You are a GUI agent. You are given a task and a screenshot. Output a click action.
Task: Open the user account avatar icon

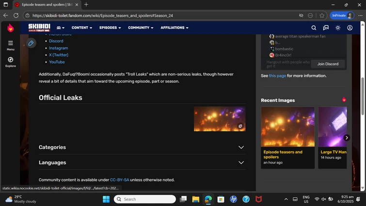(350, 28)
